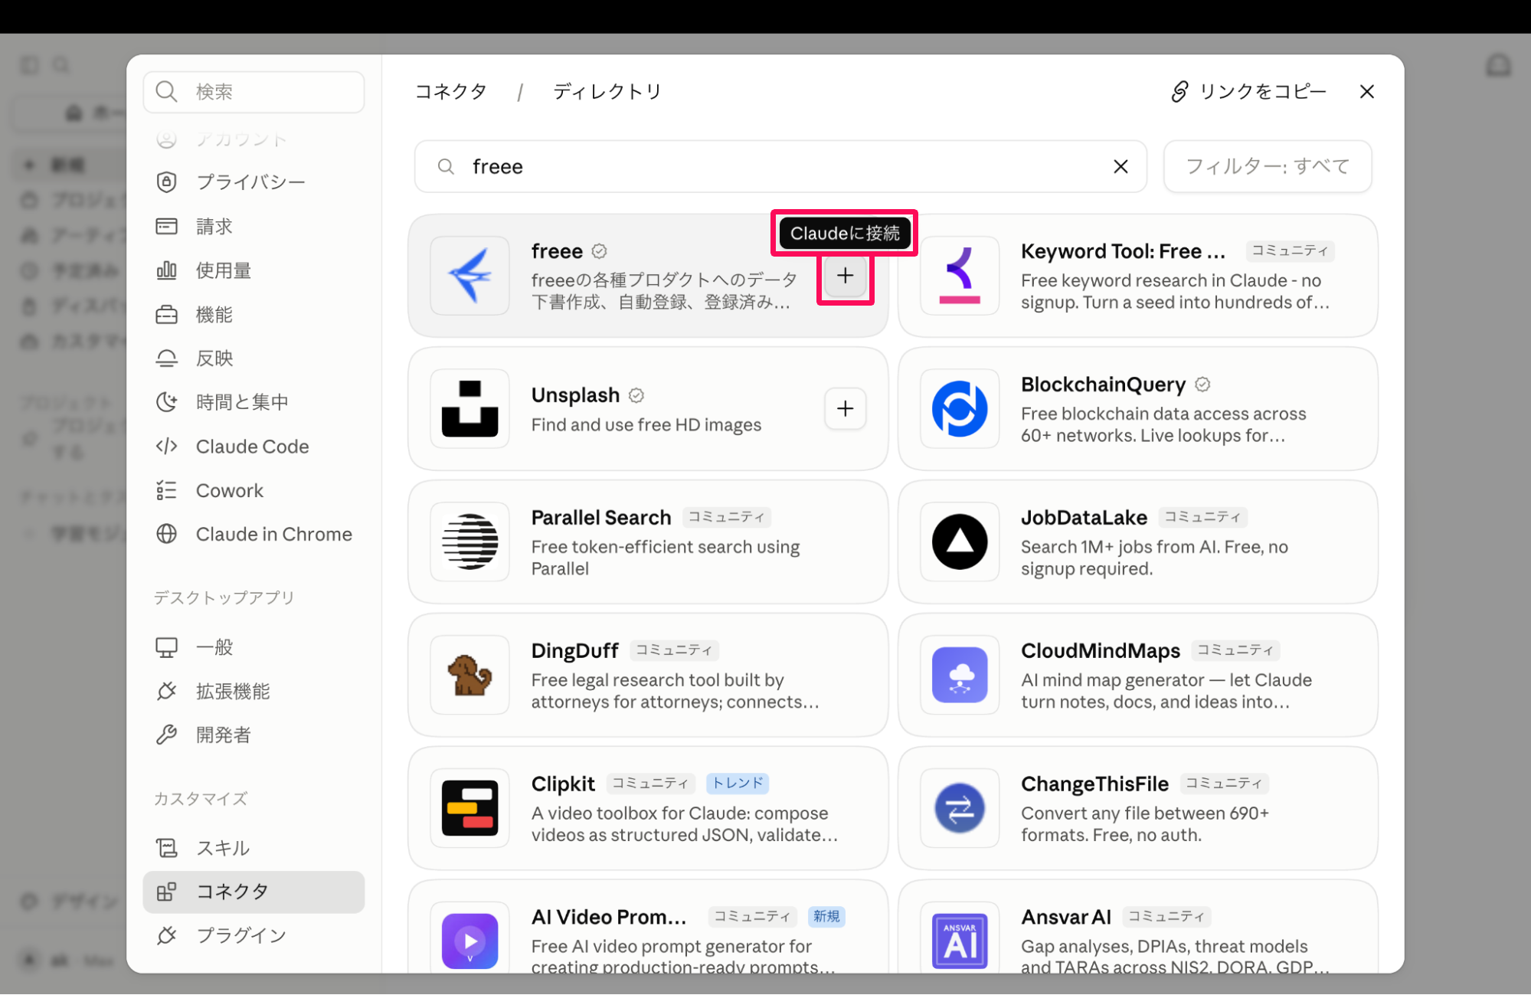This screenshot has height=995, width=1531.
Task: Open the プラグイン plugins section
Action: 254,935
